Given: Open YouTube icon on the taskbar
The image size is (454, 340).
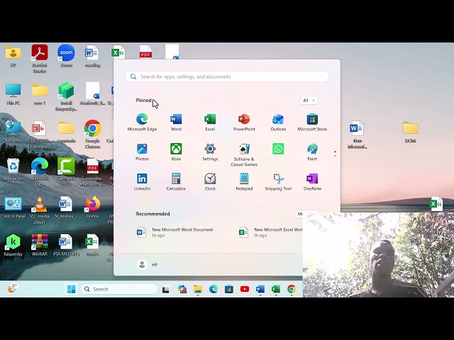Looking at the screenshot, I should click(245, 289).
